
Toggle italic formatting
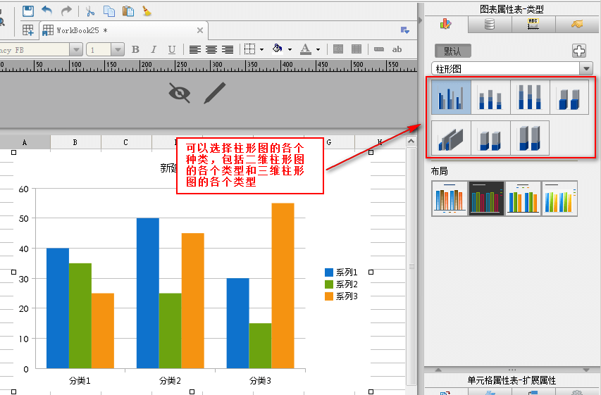(154, 49)
